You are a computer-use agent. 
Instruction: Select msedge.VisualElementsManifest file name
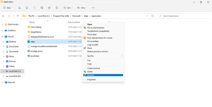44,46
